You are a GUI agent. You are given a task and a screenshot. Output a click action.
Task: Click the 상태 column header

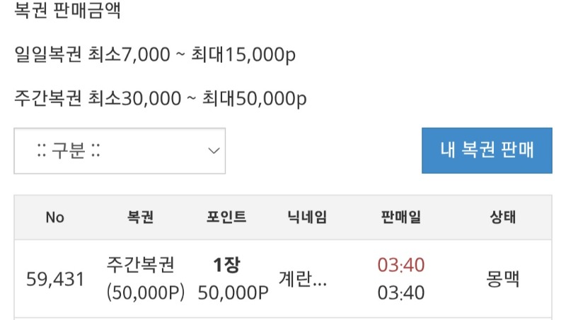coord(503,217)
